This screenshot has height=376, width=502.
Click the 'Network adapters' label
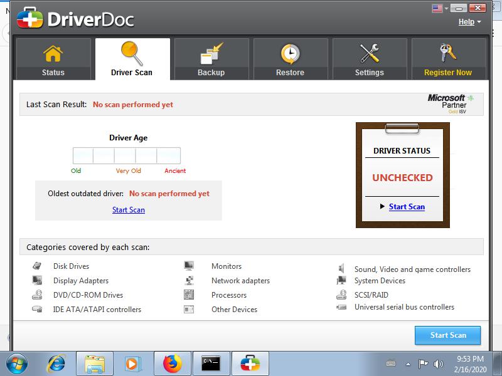click(240, 280)
